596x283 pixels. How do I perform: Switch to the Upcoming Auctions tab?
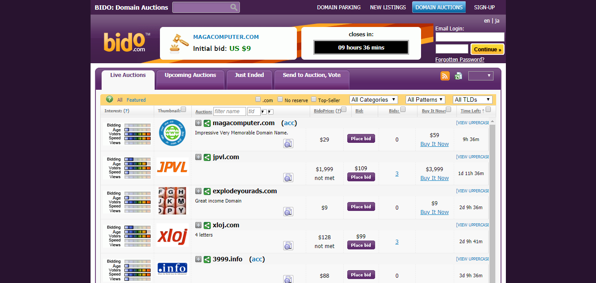pos(190,75)
